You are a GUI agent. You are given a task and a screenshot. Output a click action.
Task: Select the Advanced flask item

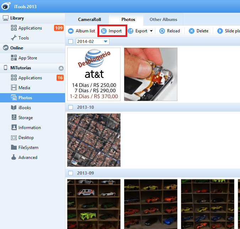point(14,158)
